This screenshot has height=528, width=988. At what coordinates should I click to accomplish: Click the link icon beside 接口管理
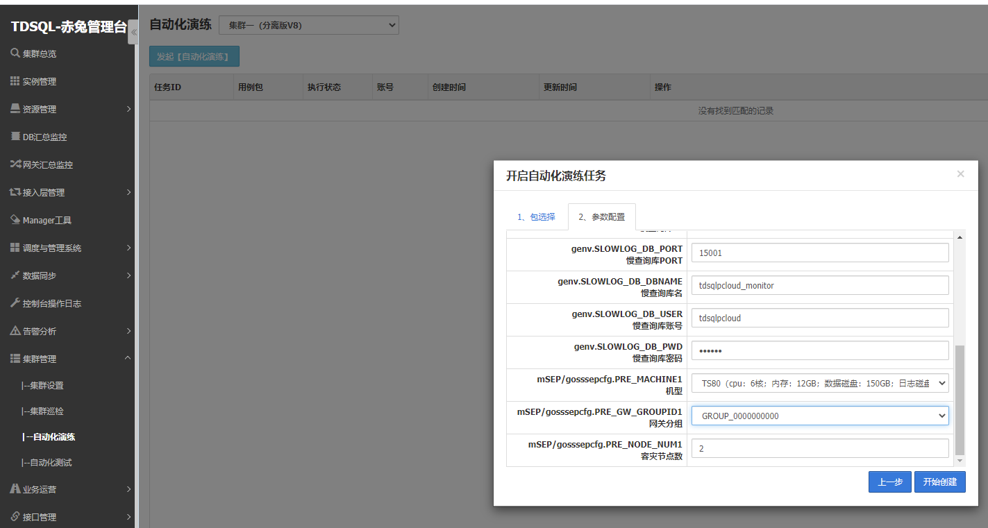tap(15, 517)
